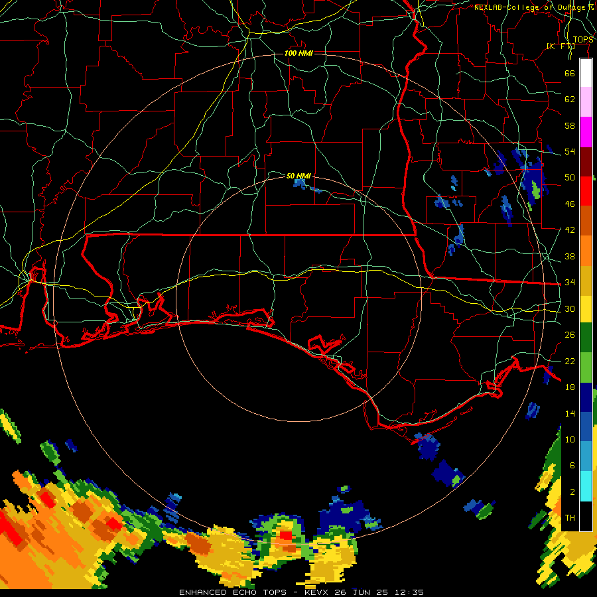Click the K FT units label
The image size is (597, 597).
[x=561, y=46]
